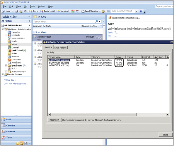Switch to the General tab
174x146 pixels.
click(x=49, y=47)
